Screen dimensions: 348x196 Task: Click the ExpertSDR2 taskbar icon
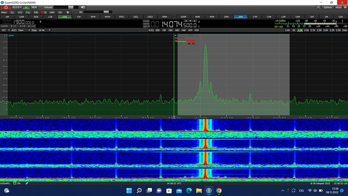[x=209, y=190]
